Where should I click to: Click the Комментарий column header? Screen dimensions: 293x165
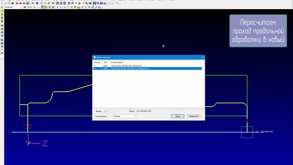[x=117, y=62]
